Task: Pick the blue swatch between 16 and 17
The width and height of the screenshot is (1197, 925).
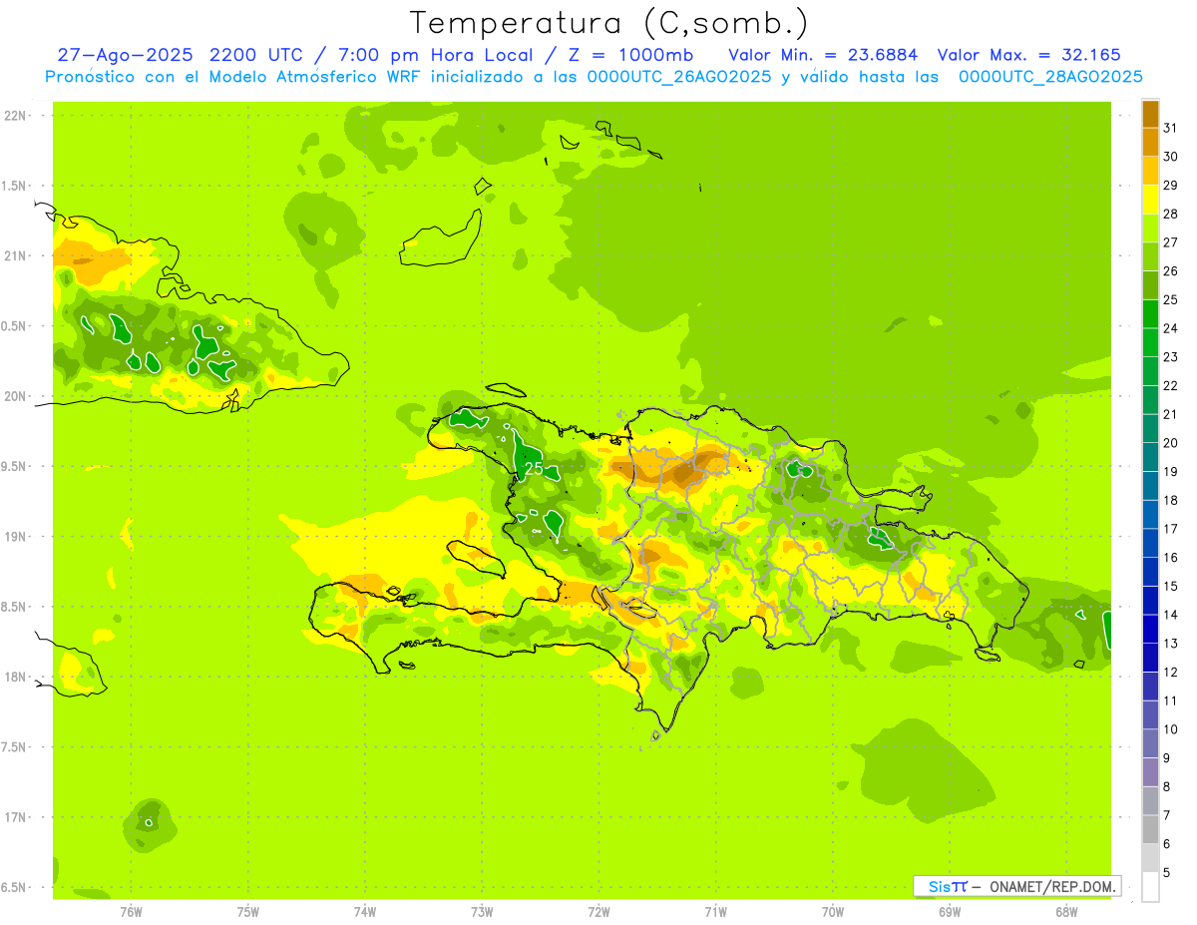Action: point(1151,543)
